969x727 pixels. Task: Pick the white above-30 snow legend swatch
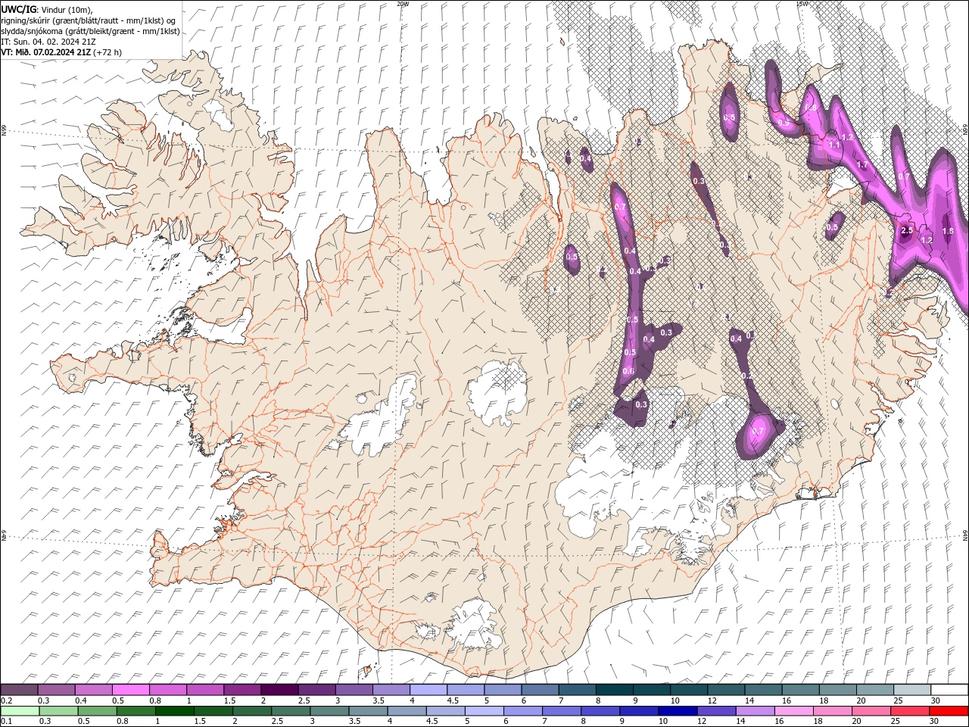click(x=949, y=690)
